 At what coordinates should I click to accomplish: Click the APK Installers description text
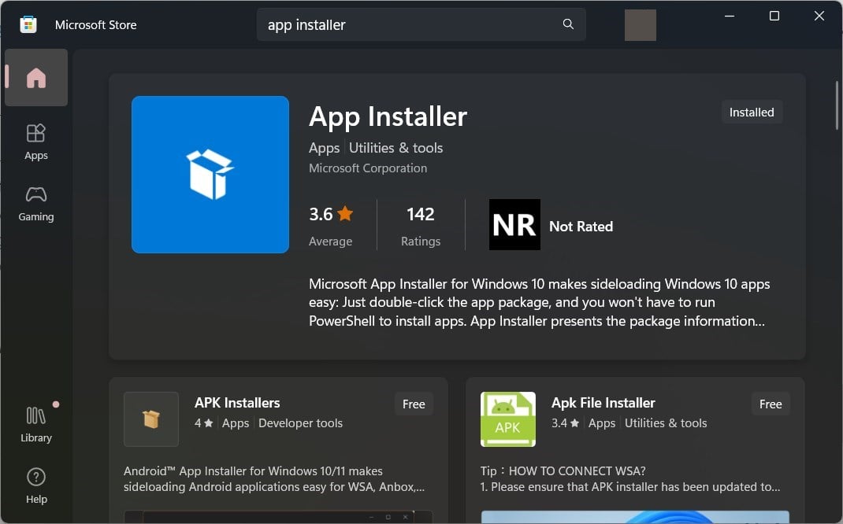pyautogui.click(x=274, y=479)
